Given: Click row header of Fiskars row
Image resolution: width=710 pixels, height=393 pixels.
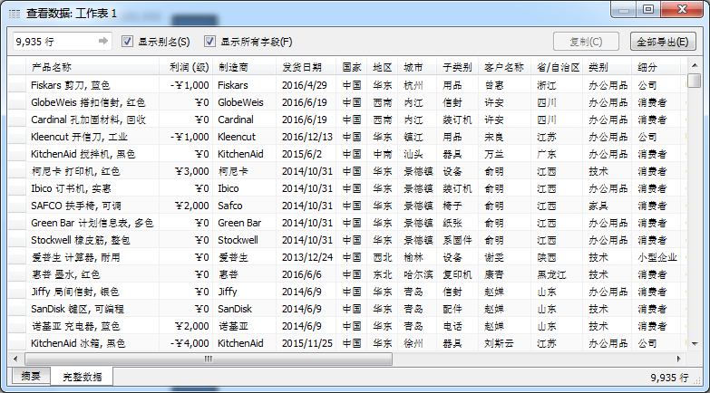Looking at the screenshot, I should pos(16,85).
